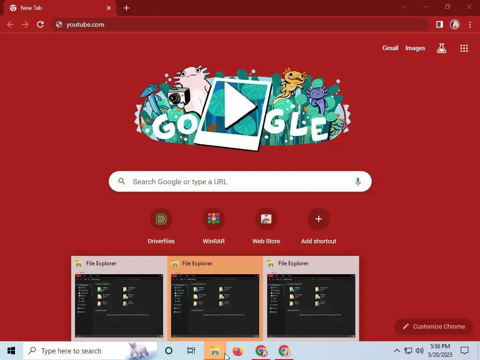Reload the current page

pyautogui.click(x=40, y=24)
